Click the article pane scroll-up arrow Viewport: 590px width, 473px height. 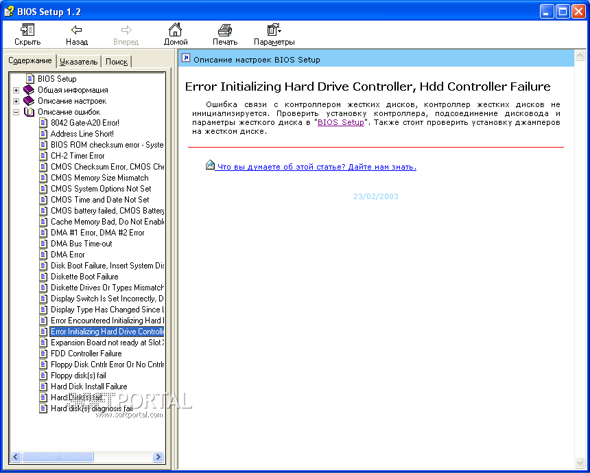coord(580,56)
